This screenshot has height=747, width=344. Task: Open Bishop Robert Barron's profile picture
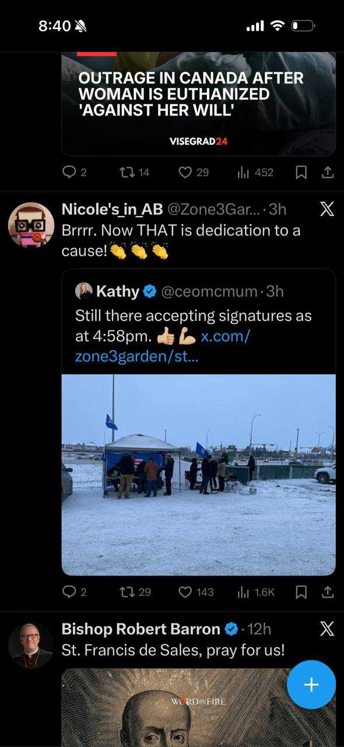point(31,645)
